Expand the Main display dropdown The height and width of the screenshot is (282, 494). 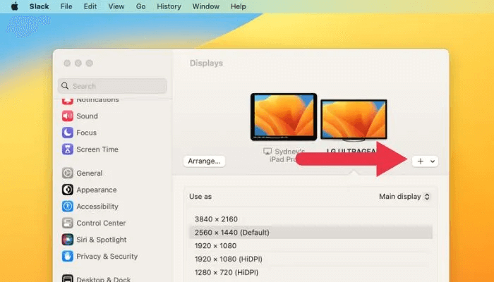click(404, 197)
